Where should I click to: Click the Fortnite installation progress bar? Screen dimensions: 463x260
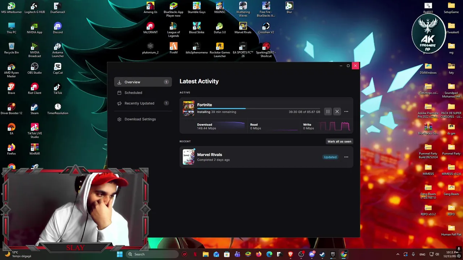coord(258,108)
